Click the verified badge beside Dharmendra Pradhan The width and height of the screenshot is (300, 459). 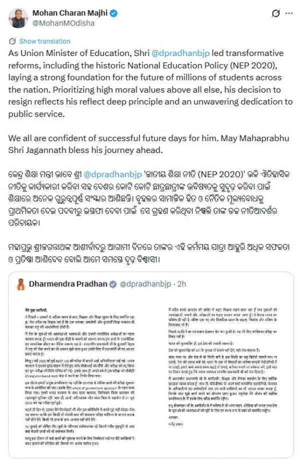pos(113,284)
